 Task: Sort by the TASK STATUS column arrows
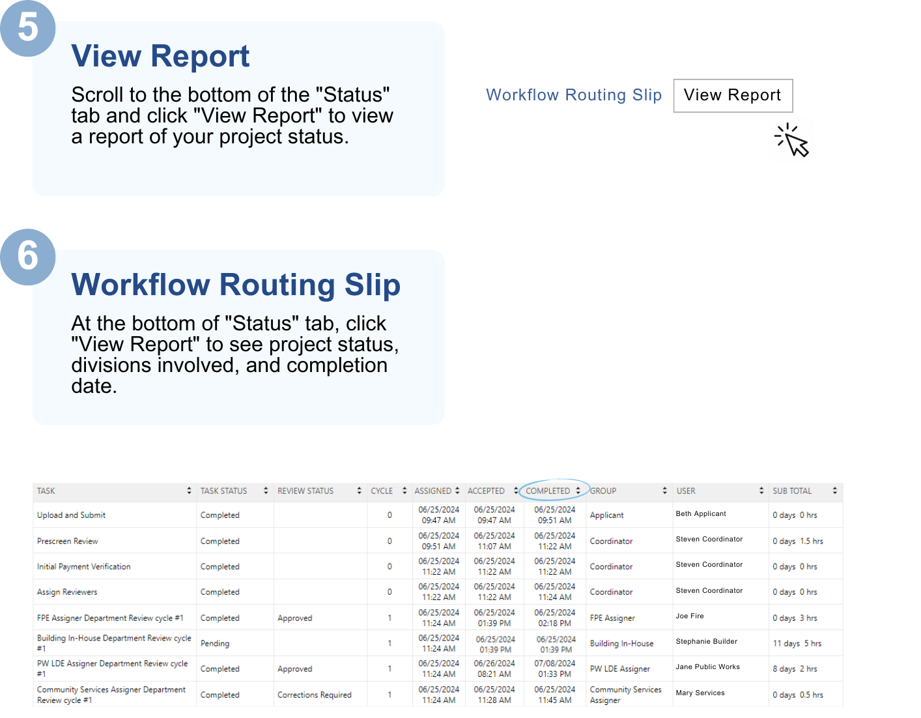(266, 491)
